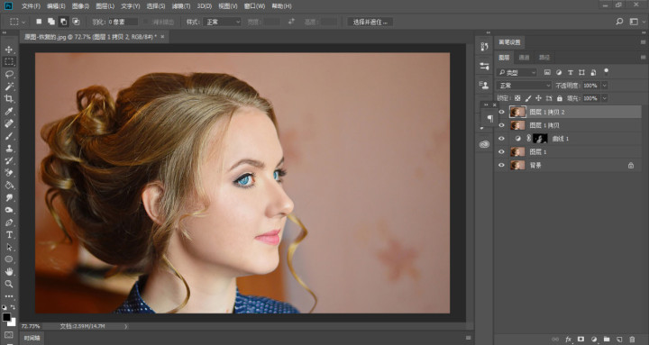Hide layer 图层 1
The height and width of the screenshot is (345, 649).
(x=502, y=152)
